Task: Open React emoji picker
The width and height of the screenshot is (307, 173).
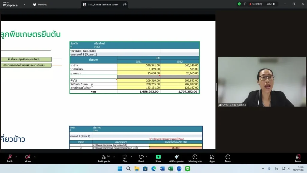Action: coord(141,158)
